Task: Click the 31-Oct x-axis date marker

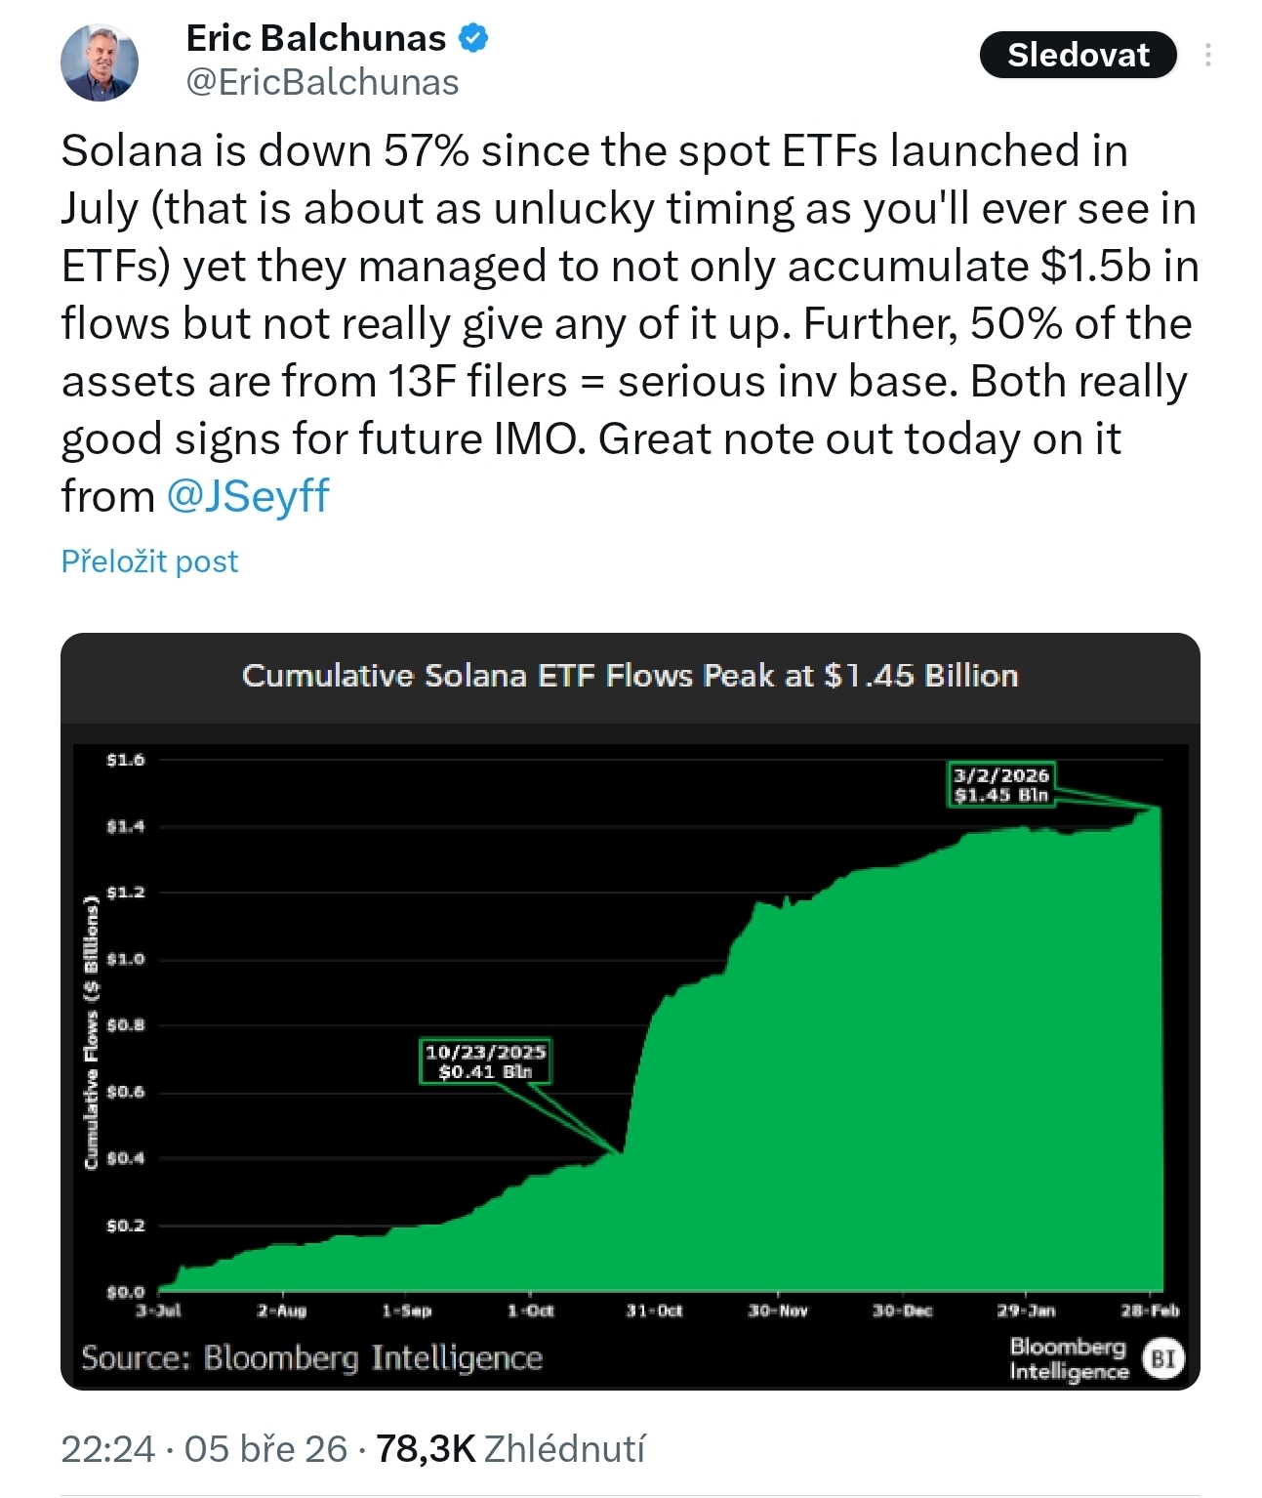Action: pyautogui.click(x=654, y=1311)
